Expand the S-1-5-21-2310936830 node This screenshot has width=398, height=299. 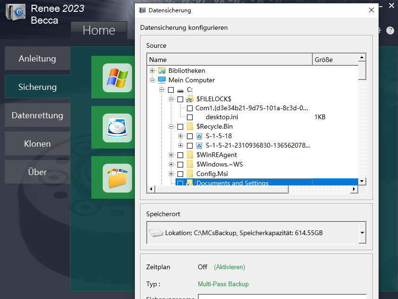click(x=180, y=145)
